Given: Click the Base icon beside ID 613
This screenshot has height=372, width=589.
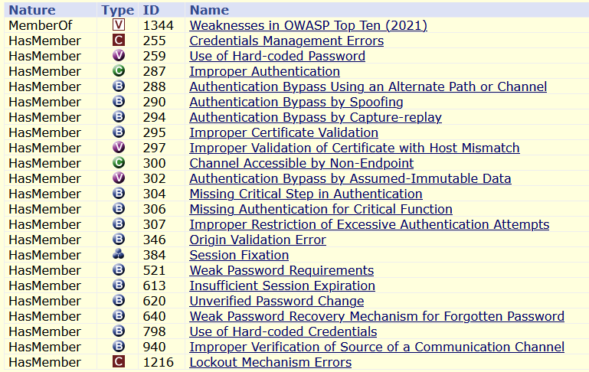Looking at the screenshot, I should 118,286.
